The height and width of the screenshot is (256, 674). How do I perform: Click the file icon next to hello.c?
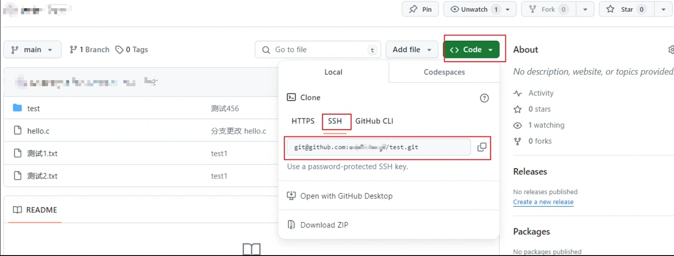pos(18,130)
